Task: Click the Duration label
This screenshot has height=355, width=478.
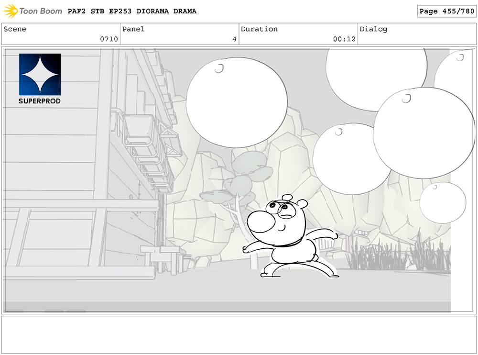Action: [259, 29]
